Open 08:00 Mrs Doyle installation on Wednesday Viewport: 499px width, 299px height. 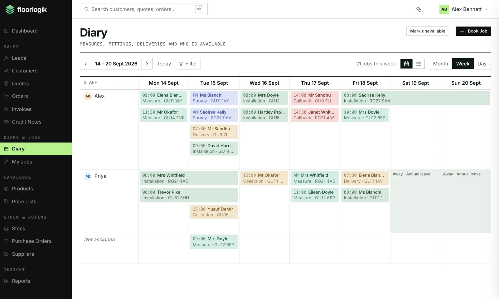(264, 98)
